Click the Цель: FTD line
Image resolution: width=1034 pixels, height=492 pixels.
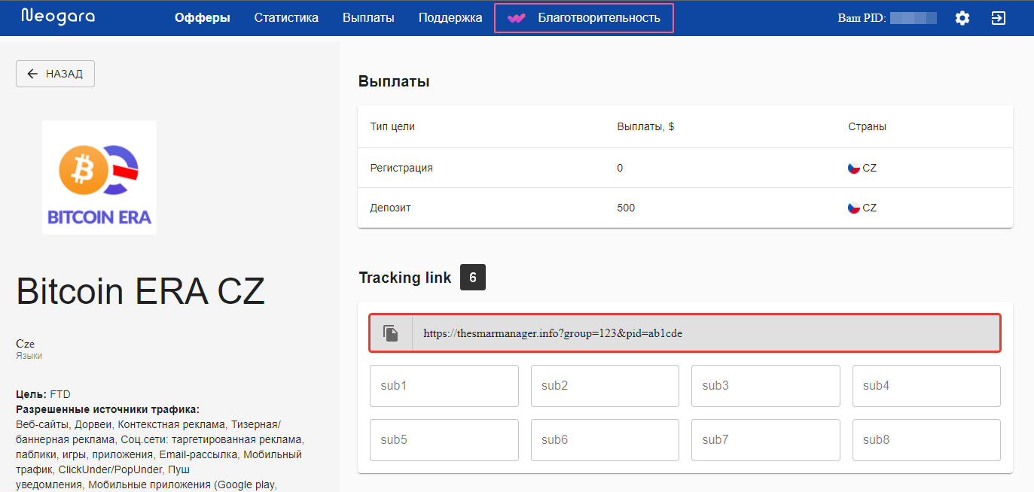click(44, 394)
